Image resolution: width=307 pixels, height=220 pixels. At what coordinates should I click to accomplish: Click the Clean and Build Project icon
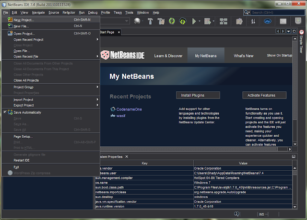click(161, 21)
